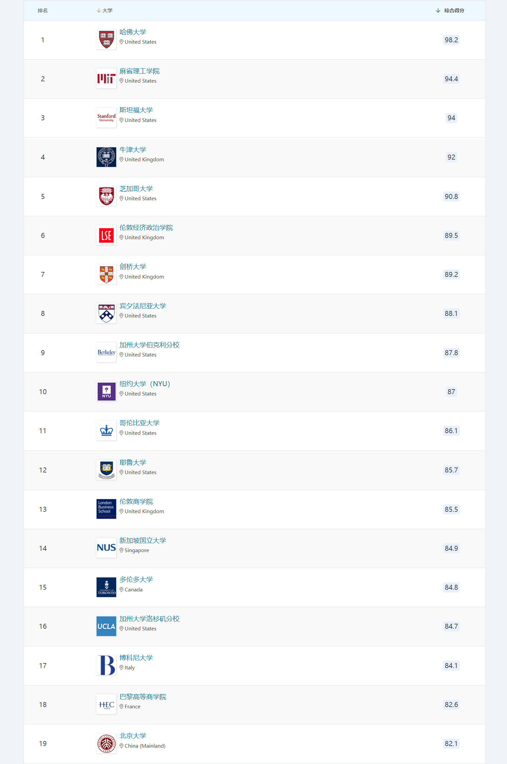Click the 北京大学 name link
This screenshot has height=764, width=507.
133,736
